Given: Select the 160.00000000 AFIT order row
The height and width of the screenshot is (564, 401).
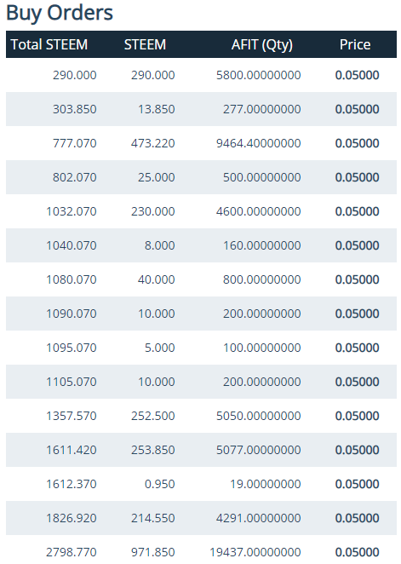Looking at the screenshot, I should pyautogui.click(x=201, y=245).
